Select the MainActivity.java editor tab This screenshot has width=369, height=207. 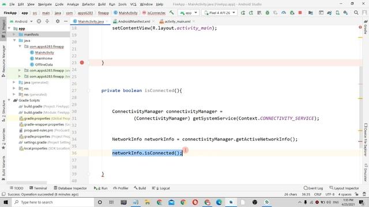(91, 21)
